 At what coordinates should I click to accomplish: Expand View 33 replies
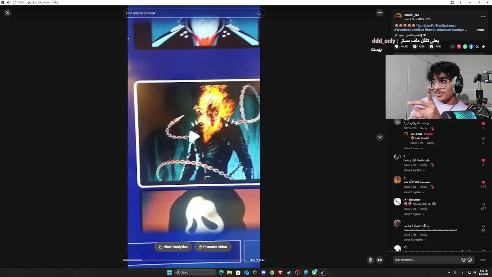(x=415, y=240)
